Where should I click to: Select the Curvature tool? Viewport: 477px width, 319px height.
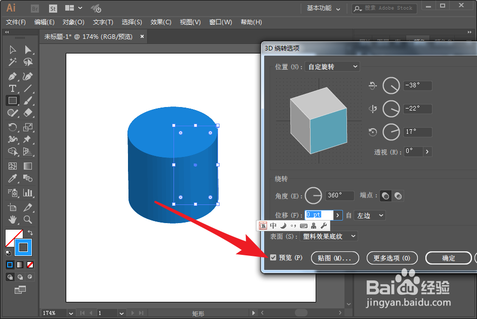tap(28, 76)
